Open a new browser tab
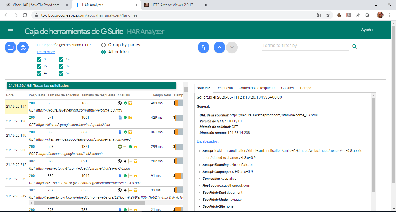The height and width of the screenshot is (212, 396). pyautogui.click(x=217, y=5)
